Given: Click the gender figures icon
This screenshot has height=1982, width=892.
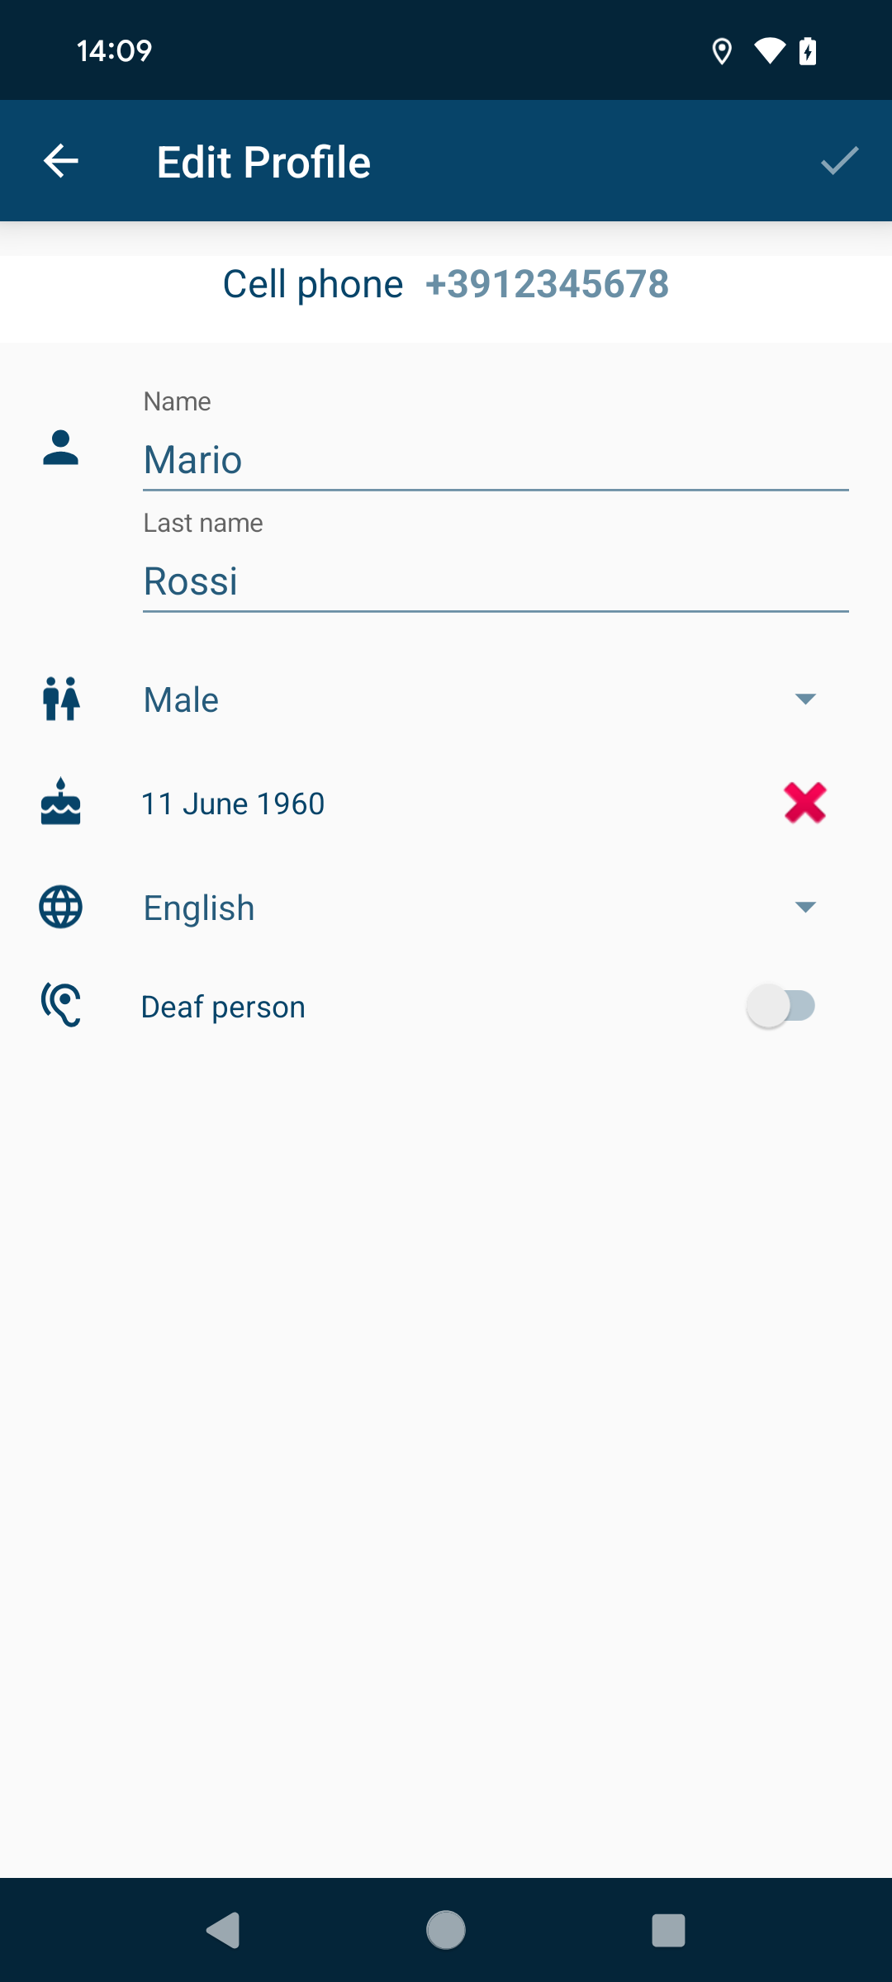Looking at the screenshot, I should click(60, 699).
